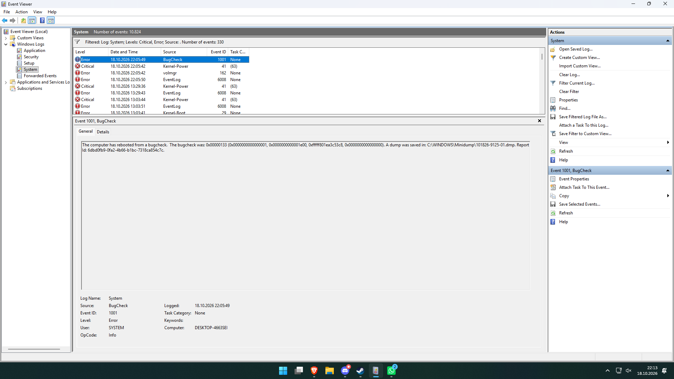
Task: Sort events by the Source column header
Action: click(184, 52)
